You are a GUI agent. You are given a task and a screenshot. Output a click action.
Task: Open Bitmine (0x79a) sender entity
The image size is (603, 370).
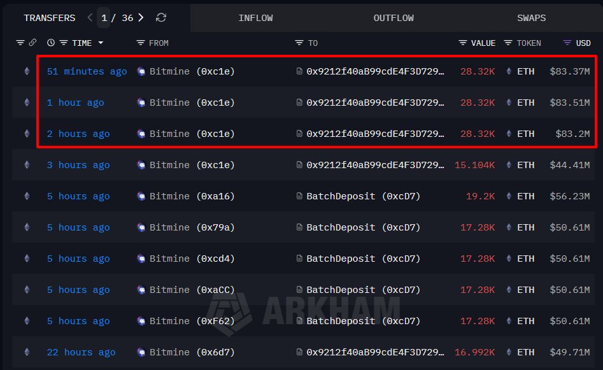coord(192,227)
